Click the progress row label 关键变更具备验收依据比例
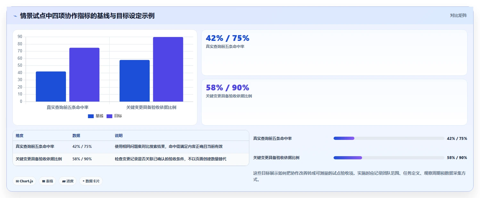Screen dimensions: 480x198 point(276,158)
